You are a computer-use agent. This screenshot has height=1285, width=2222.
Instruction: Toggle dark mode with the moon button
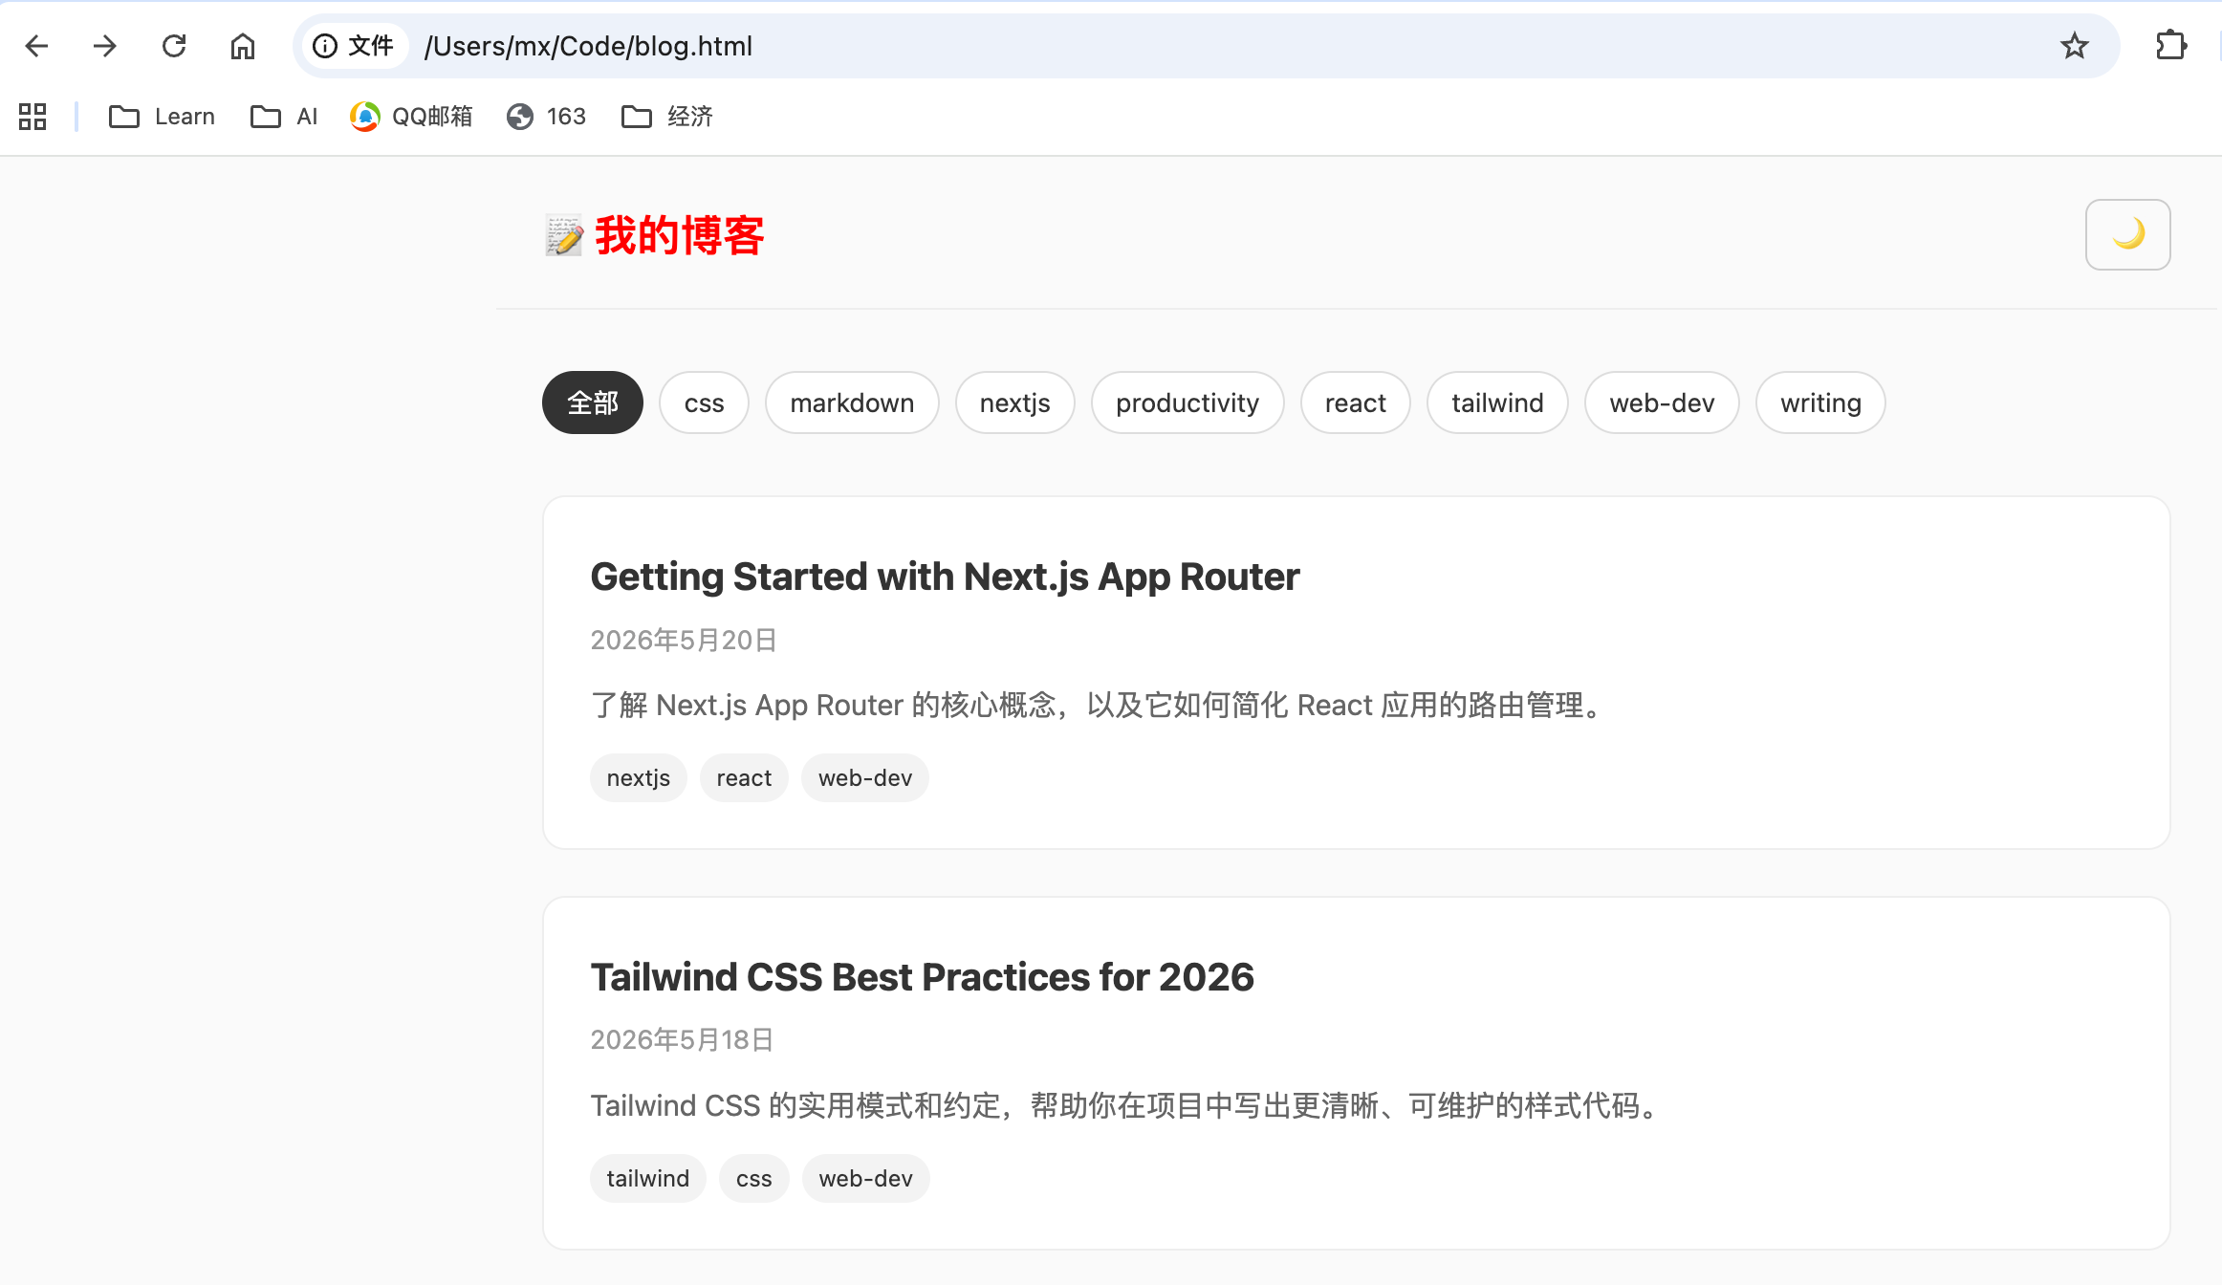pos(2127,234)
